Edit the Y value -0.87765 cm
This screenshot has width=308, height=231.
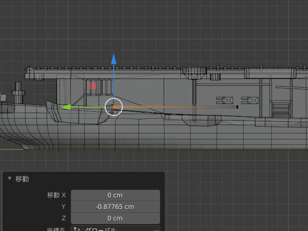(115, 206)
